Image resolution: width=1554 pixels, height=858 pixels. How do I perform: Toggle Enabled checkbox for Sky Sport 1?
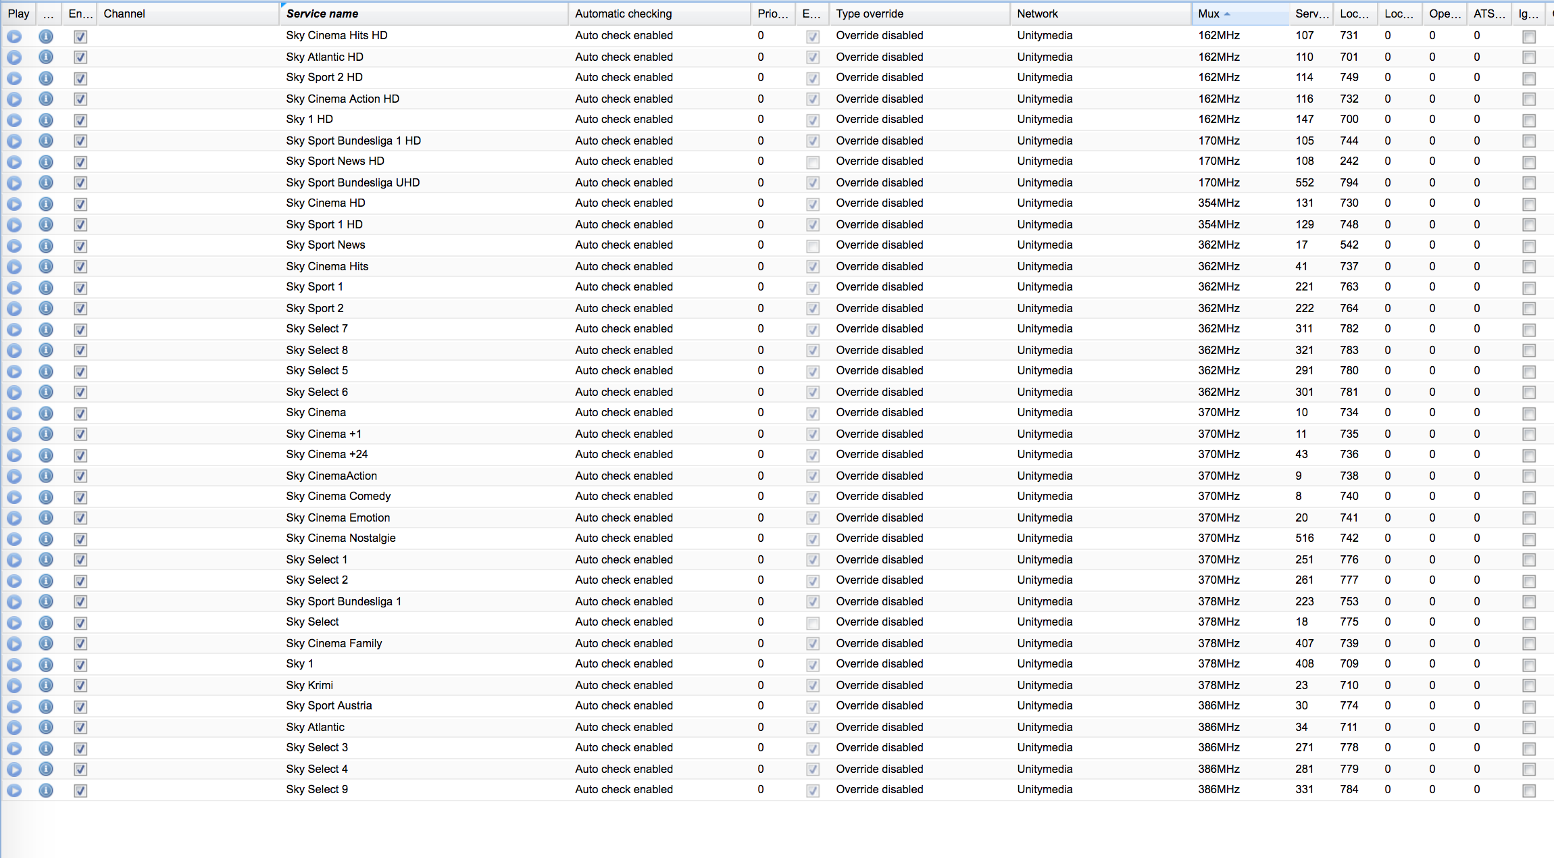pyautogui.click(x=80, y=288)
